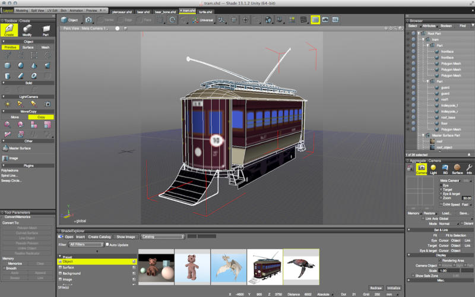Enable the Auto Update checkbox
Viewport: 475px width, 297px height.
[107, 244]
